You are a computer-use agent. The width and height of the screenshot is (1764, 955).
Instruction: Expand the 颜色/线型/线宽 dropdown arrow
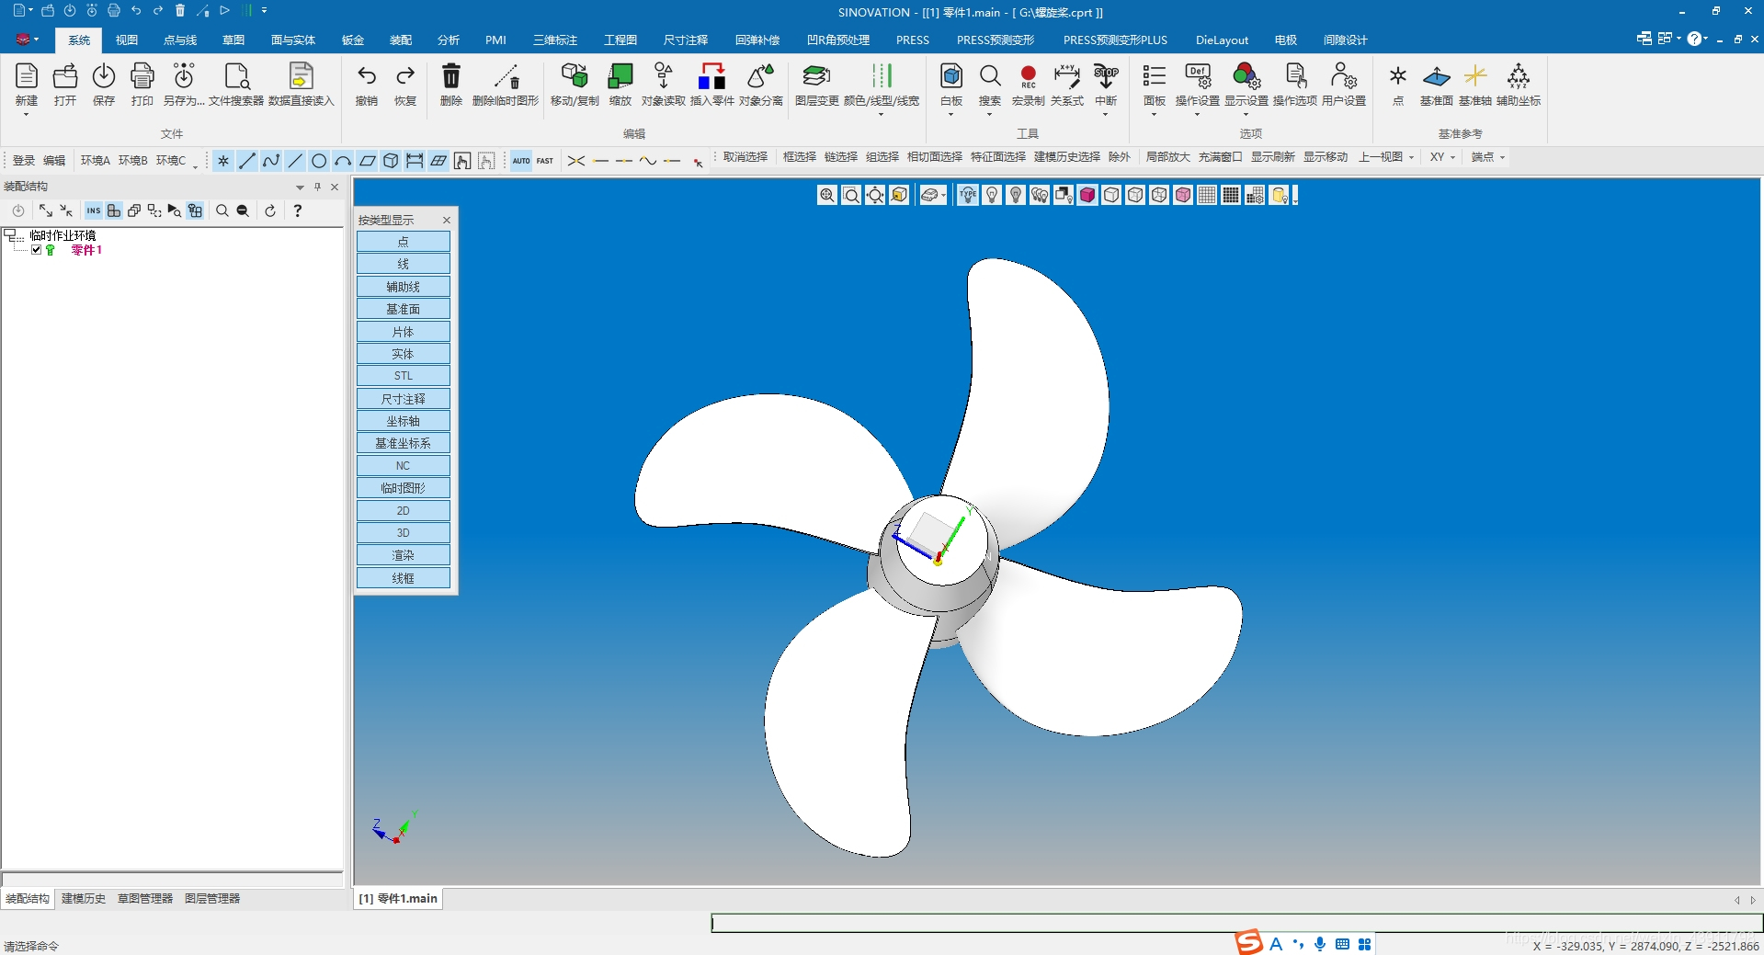tap(881, 115)
